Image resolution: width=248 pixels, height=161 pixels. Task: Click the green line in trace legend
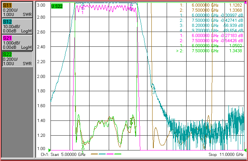tap(118, 154)
